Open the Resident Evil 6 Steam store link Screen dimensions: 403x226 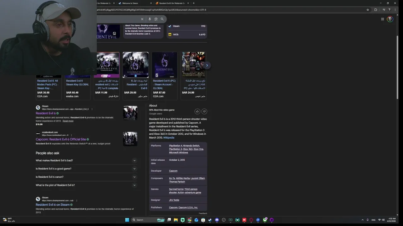tap(46, 113)
